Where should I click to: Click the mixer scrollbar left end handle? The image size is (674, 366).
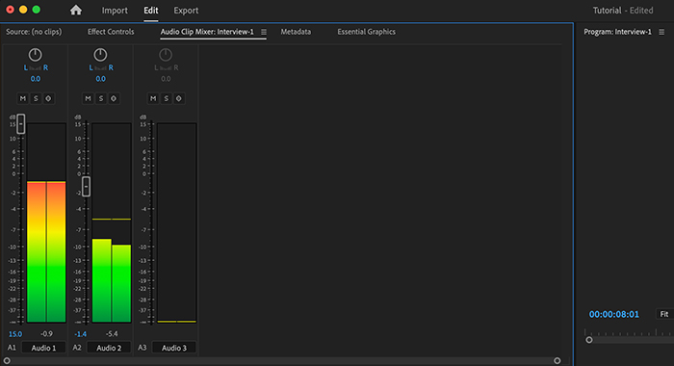click(x=7, y=361)
